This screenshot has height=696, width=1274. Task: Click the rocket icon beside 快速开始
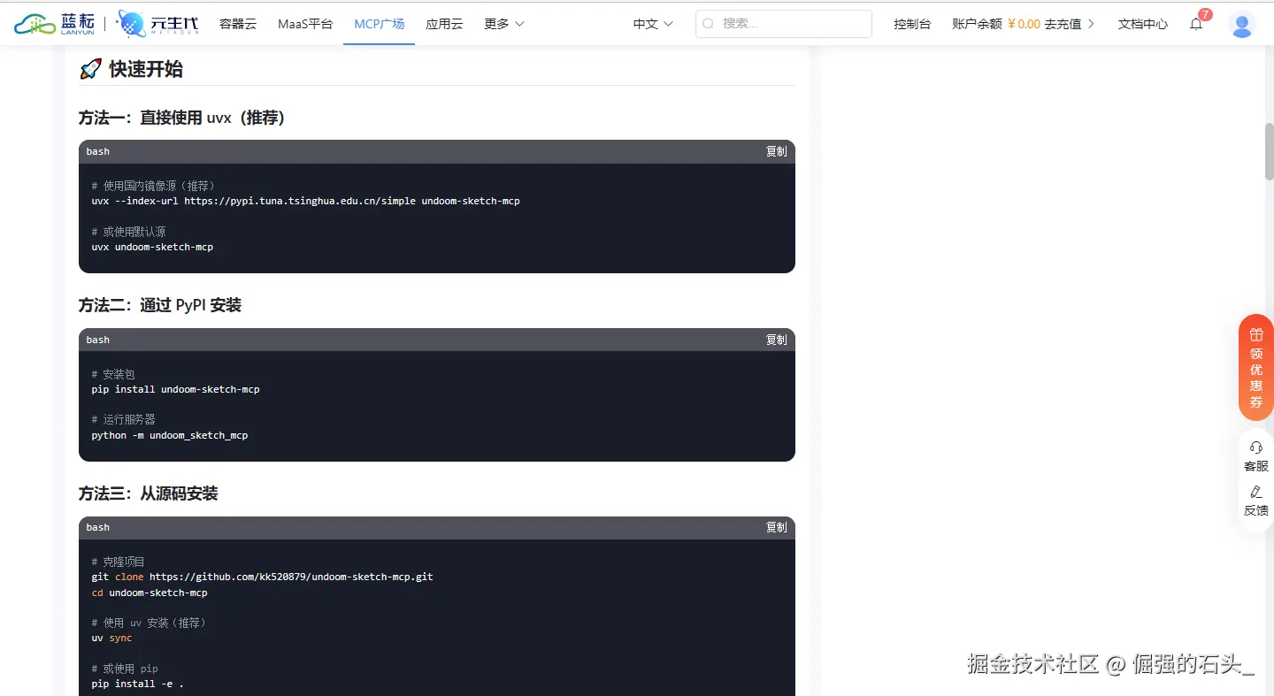89,67
